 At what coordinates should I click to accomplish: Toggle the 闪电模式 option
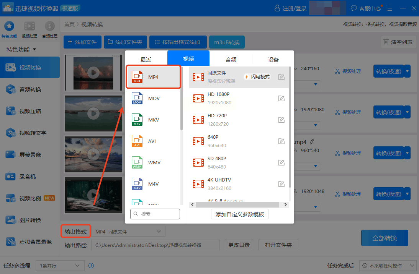tap(257, 77)
